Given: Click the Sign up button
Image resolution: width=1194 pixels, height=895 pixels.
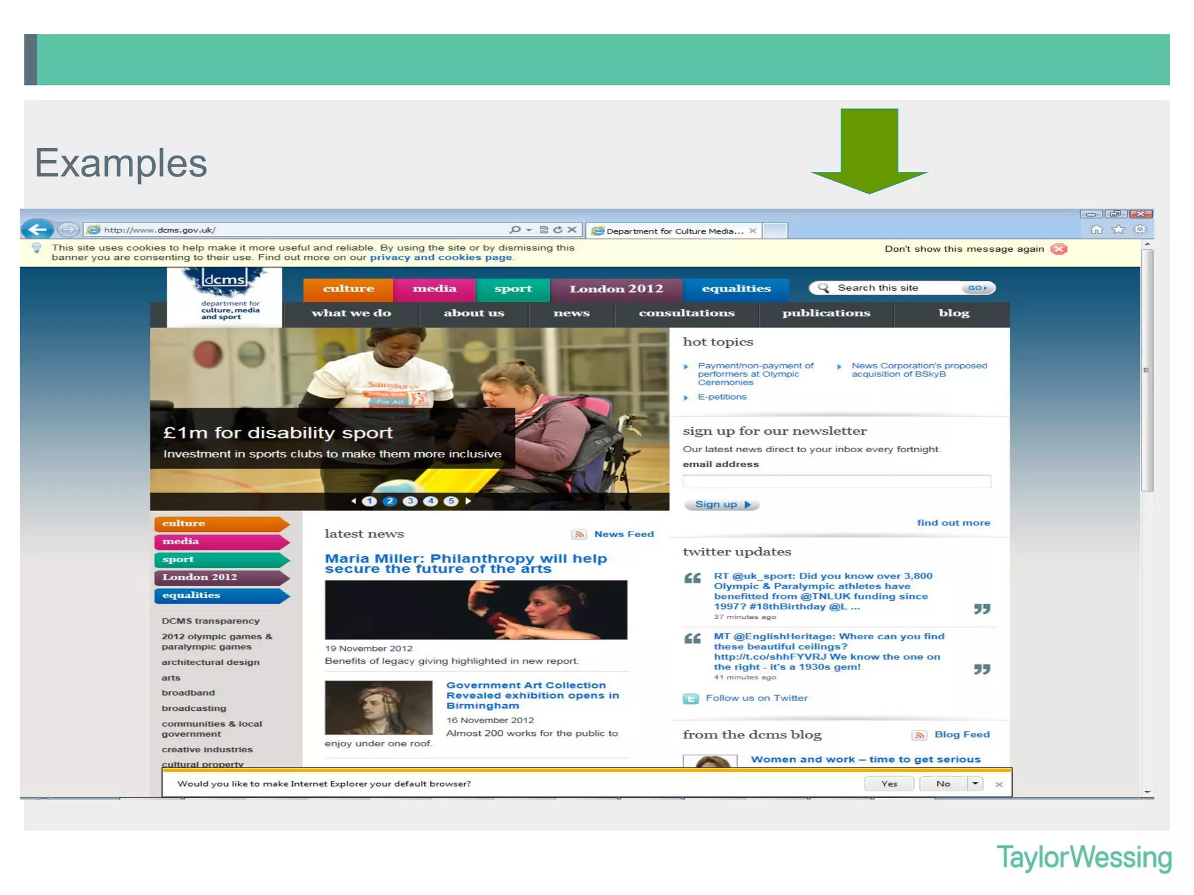Looking at the screenshot, I should (x=722, y=505).
